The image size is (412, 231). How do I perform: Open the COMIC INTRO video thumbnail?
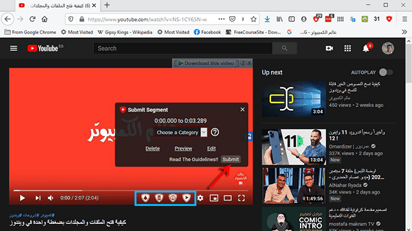[x=294, y=219]
